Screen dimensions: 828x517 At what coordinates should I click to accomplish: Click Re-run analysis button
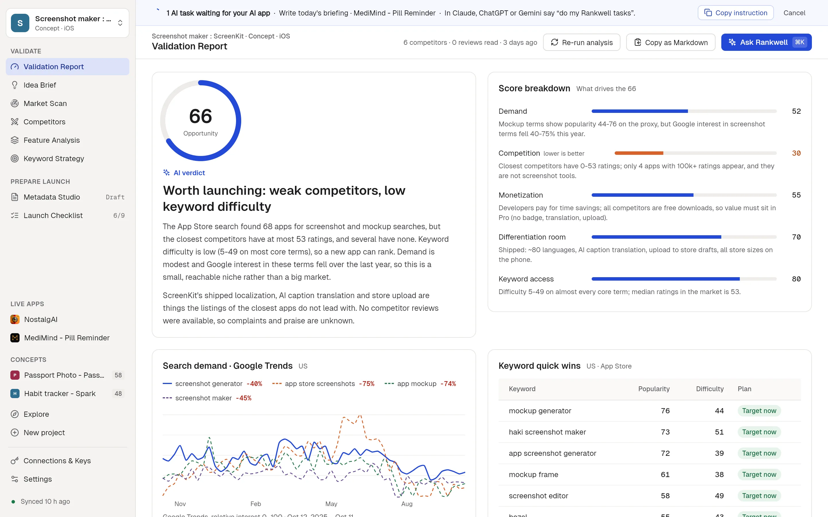point(582,43)
